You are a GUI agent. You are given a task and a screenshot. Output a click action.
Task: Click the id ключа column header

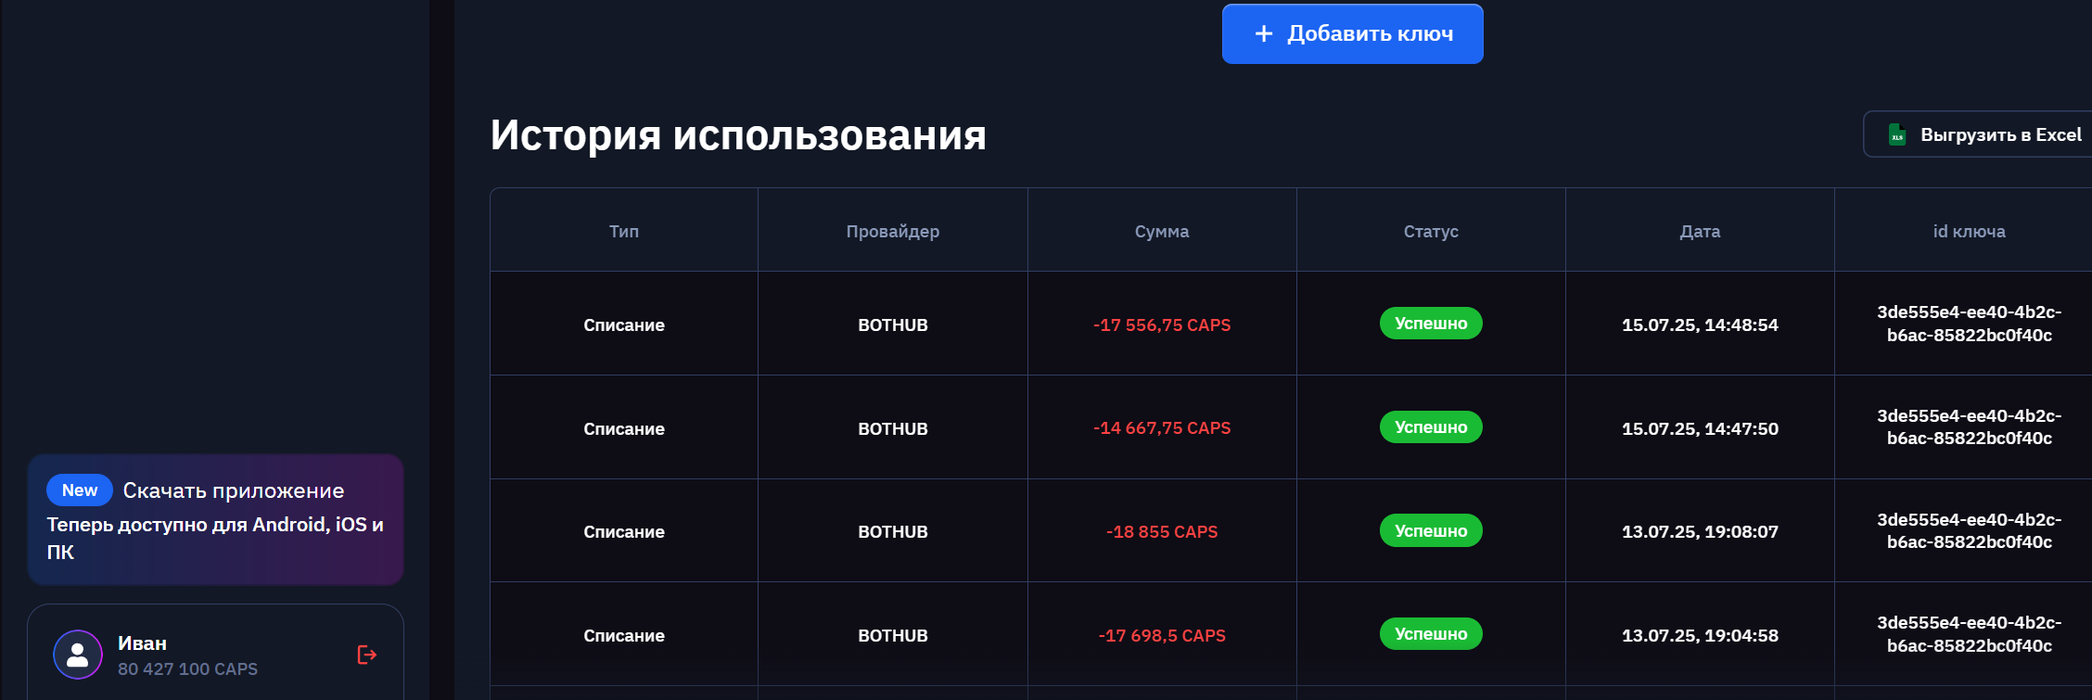click(x=1968, y=232)
